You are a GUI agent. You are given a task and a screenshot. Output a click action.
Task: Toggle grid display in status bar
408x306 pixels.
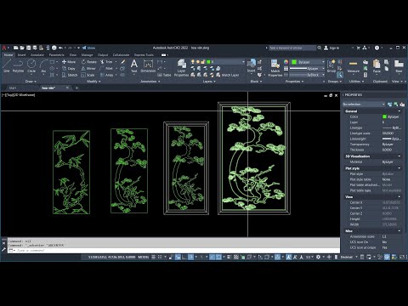click(x=153, y=257)
